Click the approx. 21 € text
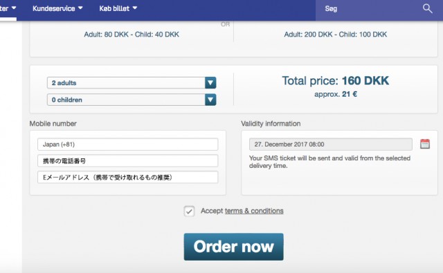The height and width of the screenshot is (273, 443). 335,94
